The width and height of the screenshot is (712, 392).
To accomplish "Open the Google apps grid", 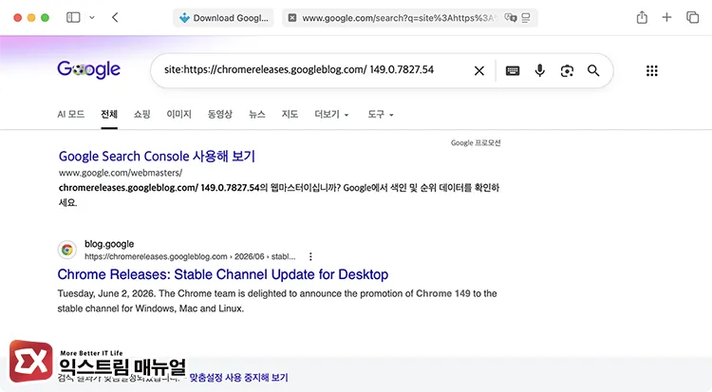I will click(x=651, y=70).
